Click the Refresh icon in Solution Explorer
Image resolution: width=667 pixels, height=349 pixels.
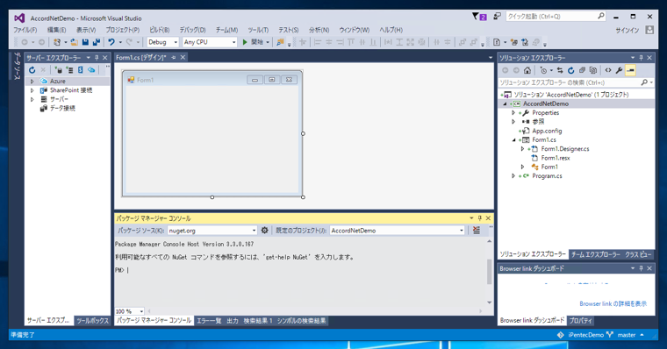(x=570, y=70)
